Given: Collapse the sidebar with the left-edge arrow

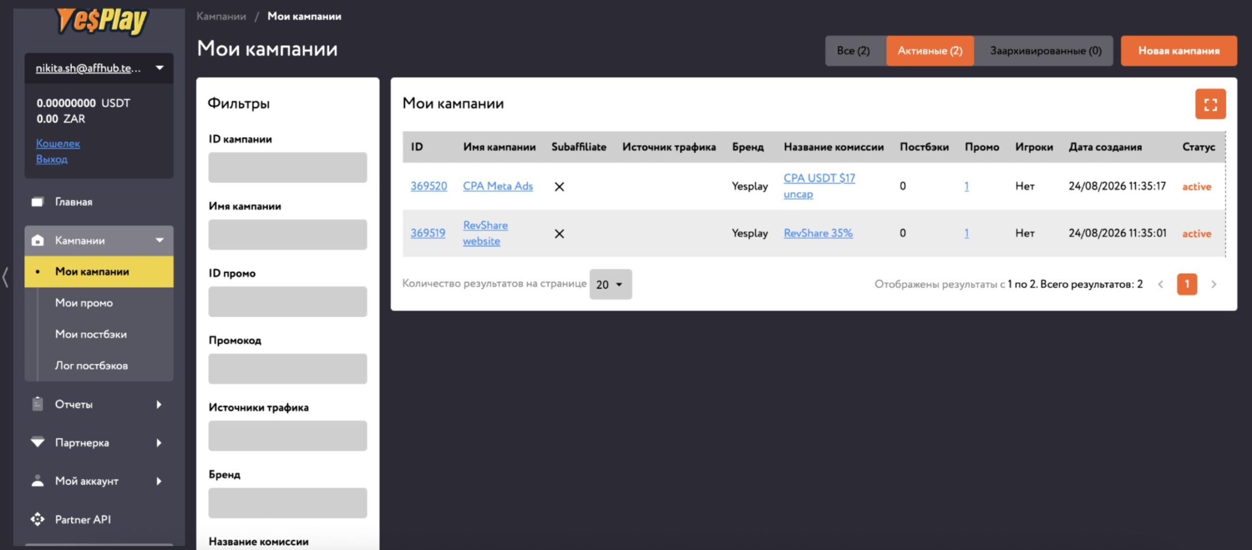Looking at the screenshot, I should [x=5, y=277].
